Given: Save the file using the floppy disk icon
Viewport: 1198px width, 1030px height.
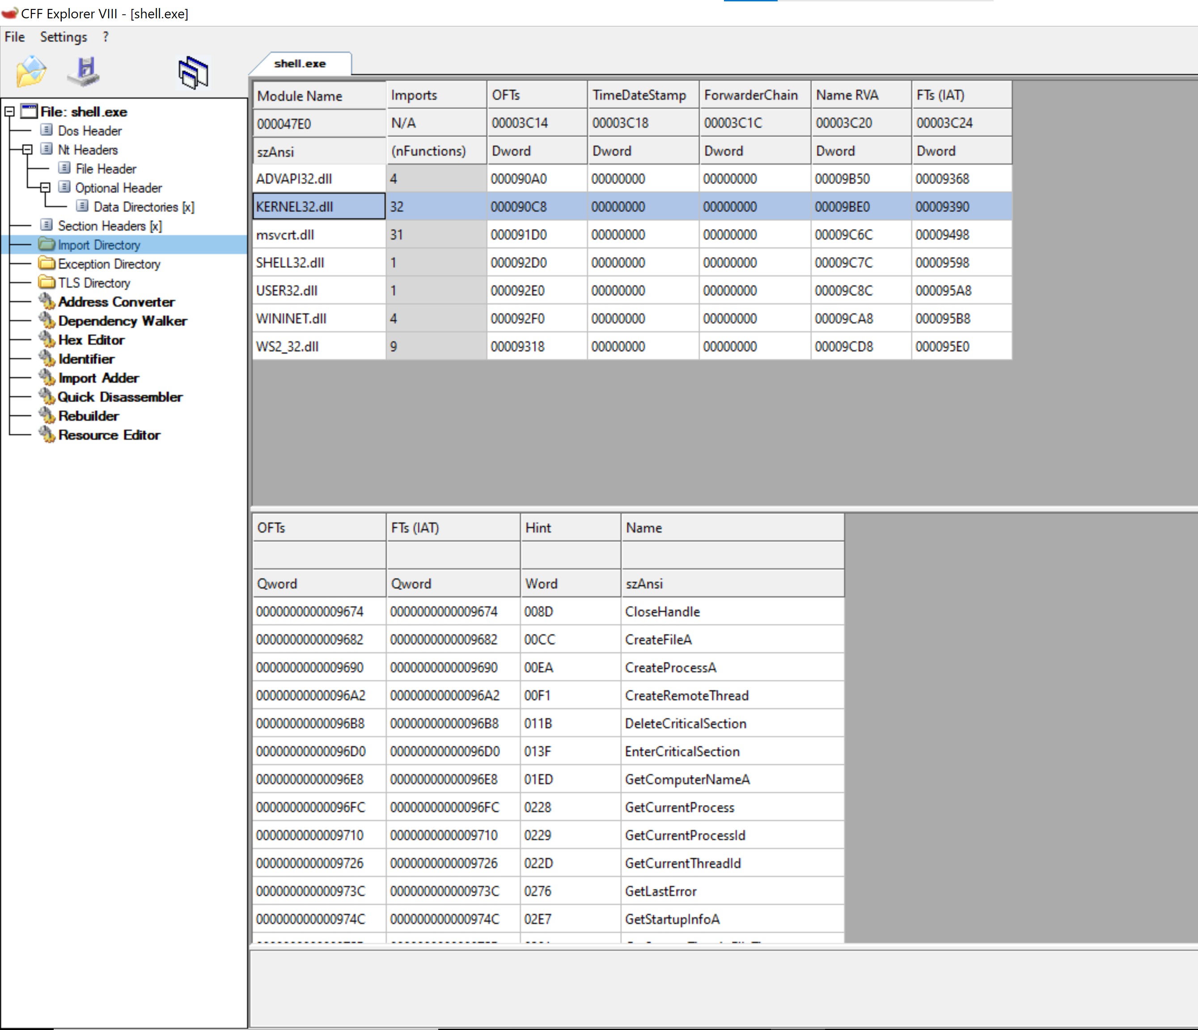Looking at the screenshot, I should pos(84,72).
